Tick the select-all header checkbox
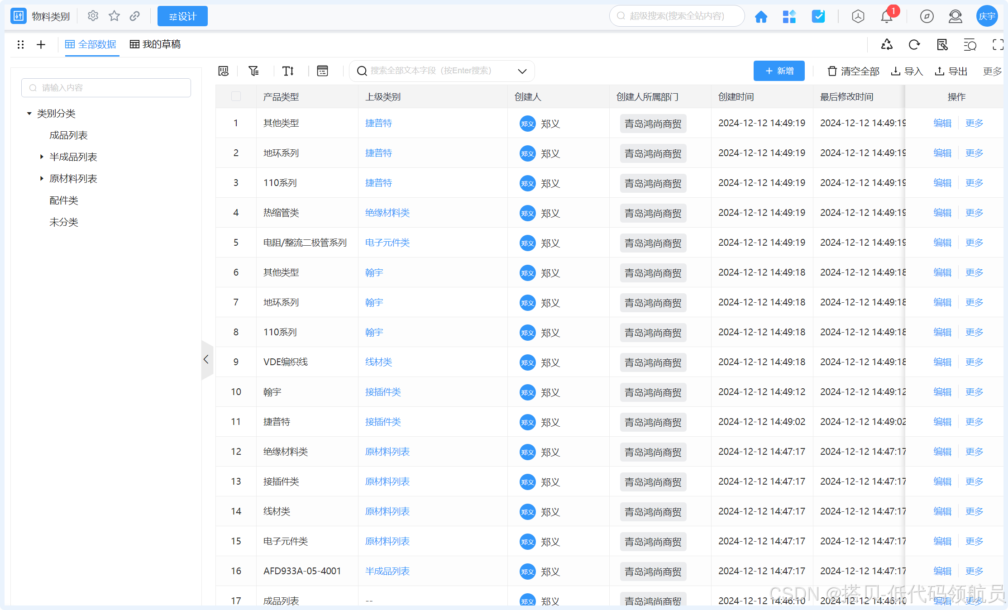The height and width of the screenshot is (610, 1008). (x=236, y=96)
